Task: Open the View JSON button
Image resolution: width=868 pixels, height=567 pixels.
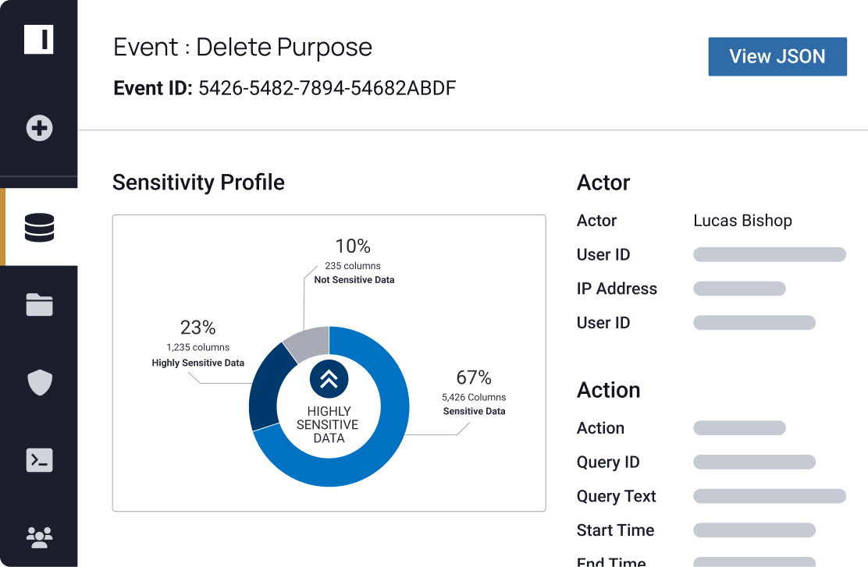Action: click(x=777, y=56)
